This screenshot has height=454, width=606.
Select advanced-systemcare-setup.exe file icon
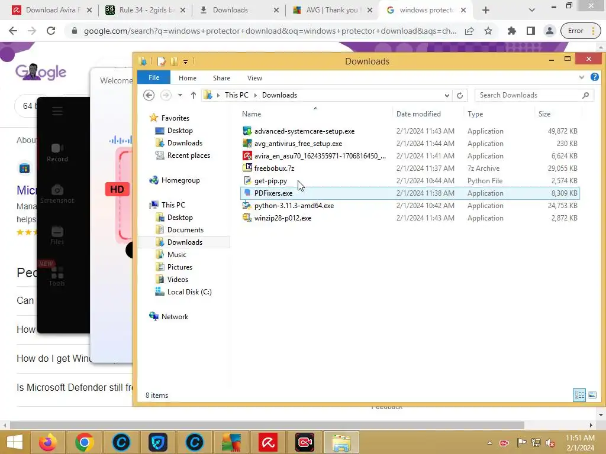247,131
